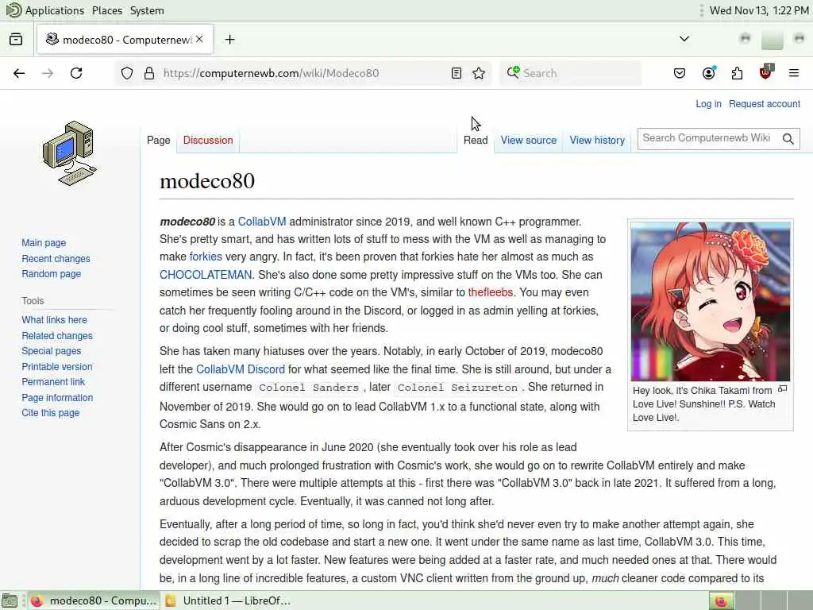This screenshot has width=813, height=610.
Task: Click the Permanent link entry
Action: click(53, 381)
